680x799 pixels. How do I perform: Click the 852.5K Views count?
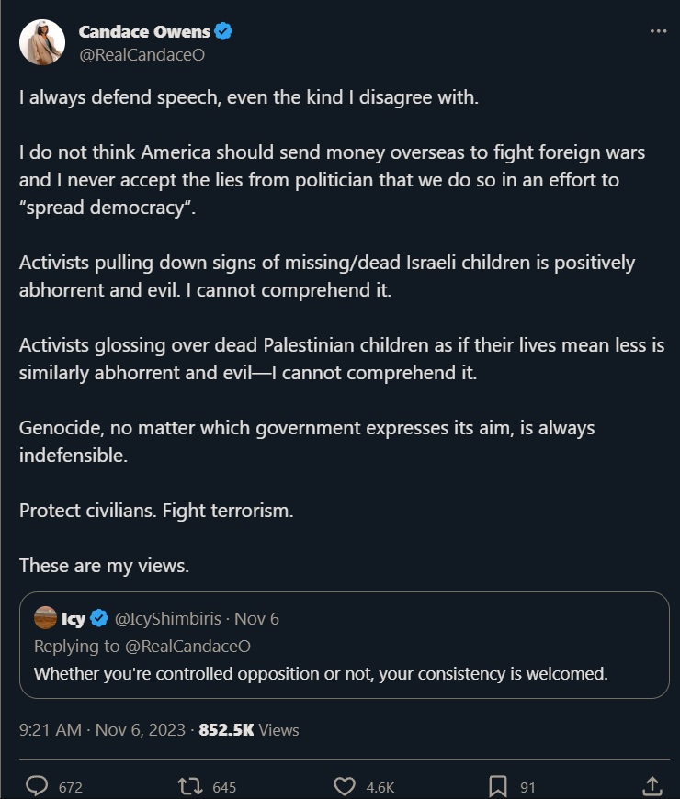pyautogui.click(x=249, y=730)
